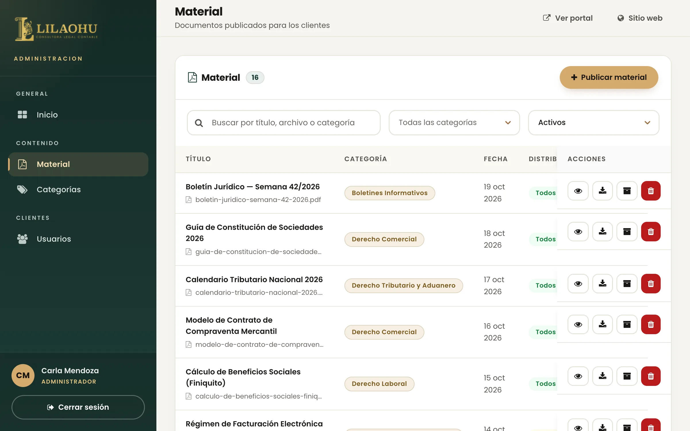
Task: Archive Modelo de Contrato de Compraventa Mercantil
Action: click(x=627, y=324)
